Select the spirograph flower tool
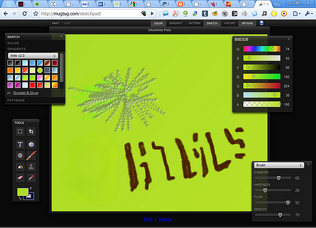The width and height of the screenshot is (316, 228). [20, 155]
